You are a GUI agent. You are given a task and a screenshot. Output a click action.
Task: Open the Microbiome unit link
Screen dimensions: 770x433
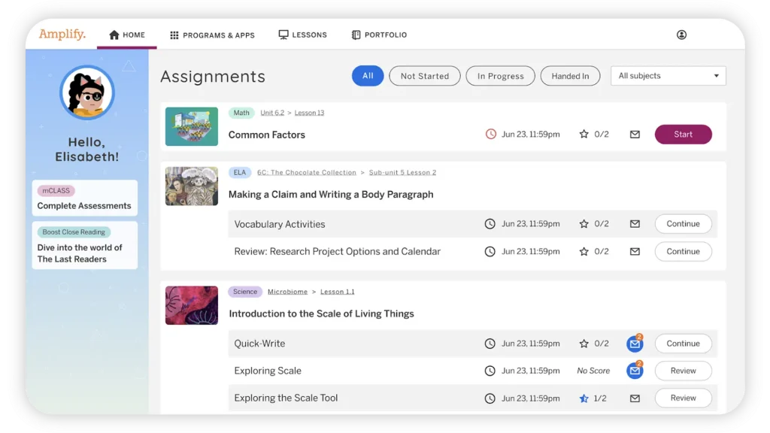(x=287, y=292)
